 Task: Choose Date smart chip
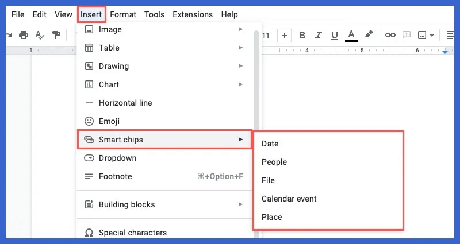pyautogui.click(x=328, y=144)
